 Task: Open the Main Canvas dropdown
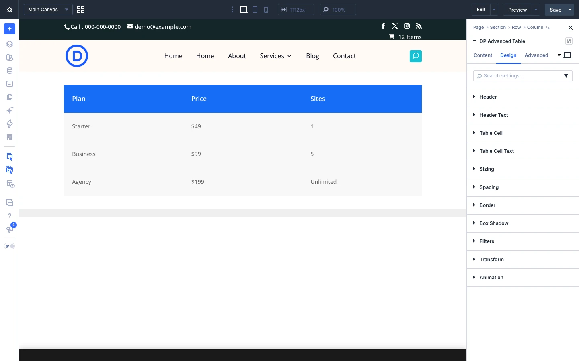coord(48,10)
